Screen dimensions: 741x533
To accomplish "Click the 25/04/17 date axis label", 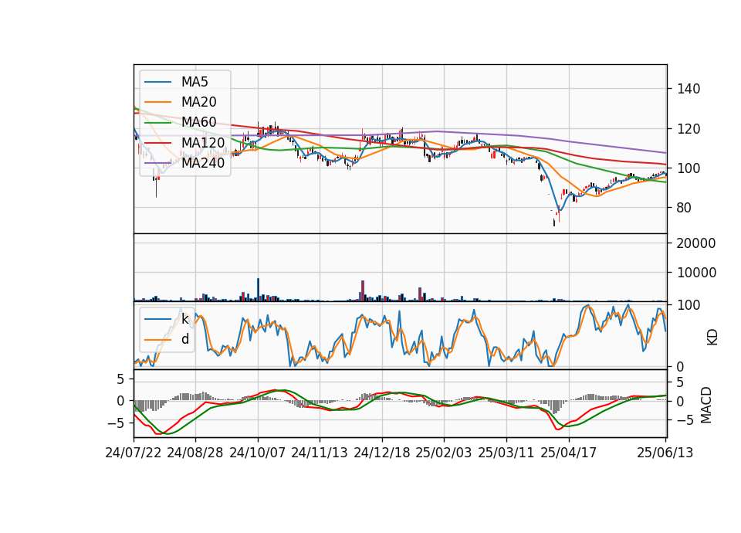I will click(569, 453).
